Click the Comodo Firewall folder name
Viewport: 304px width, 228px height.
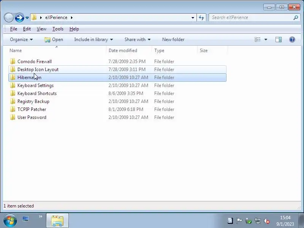pyautogui.click(x=35, y=62)
